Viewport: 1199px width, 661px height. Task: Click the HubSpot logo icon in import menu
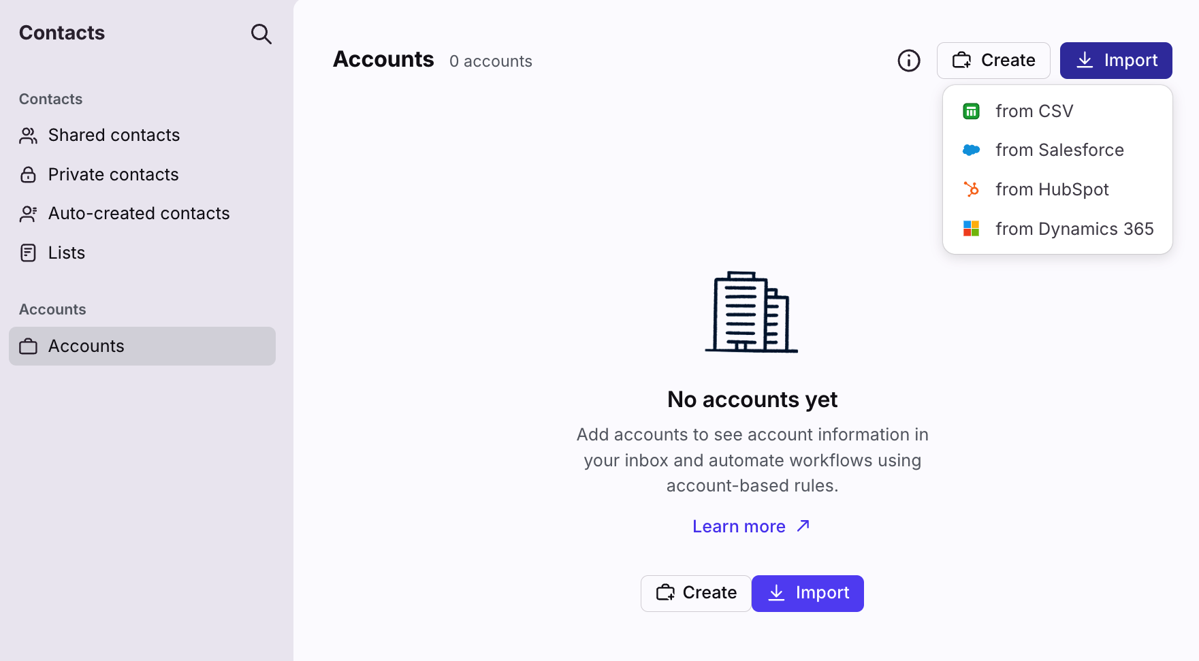[971, 189]
